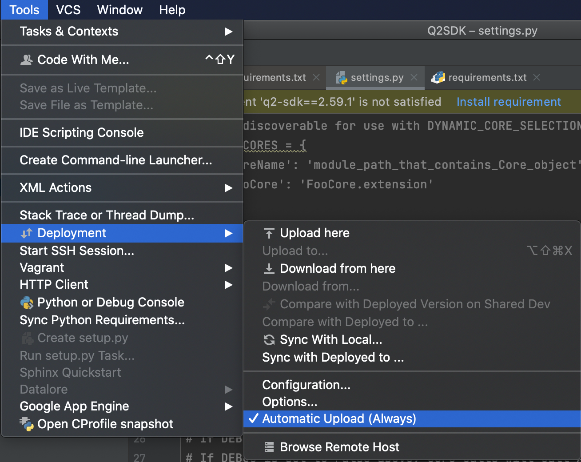Click the settings.py tab file icon
The image size is (581, 462).
(x=341, y=77)
